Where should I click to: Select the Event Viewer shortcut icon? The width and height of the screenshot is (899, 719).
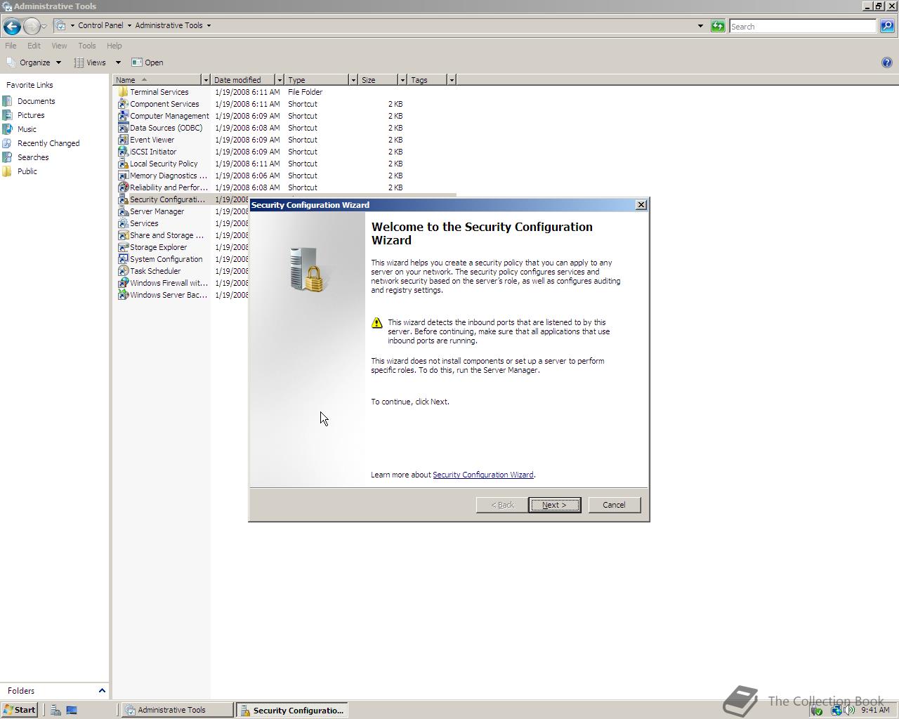tap(123, 140)
